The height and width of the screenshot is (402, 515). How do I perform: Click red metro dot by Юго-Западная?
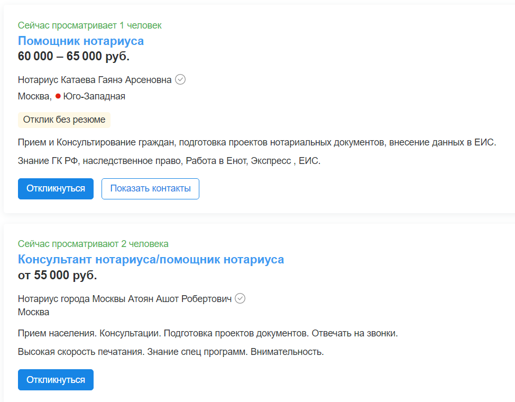(58, 96)
